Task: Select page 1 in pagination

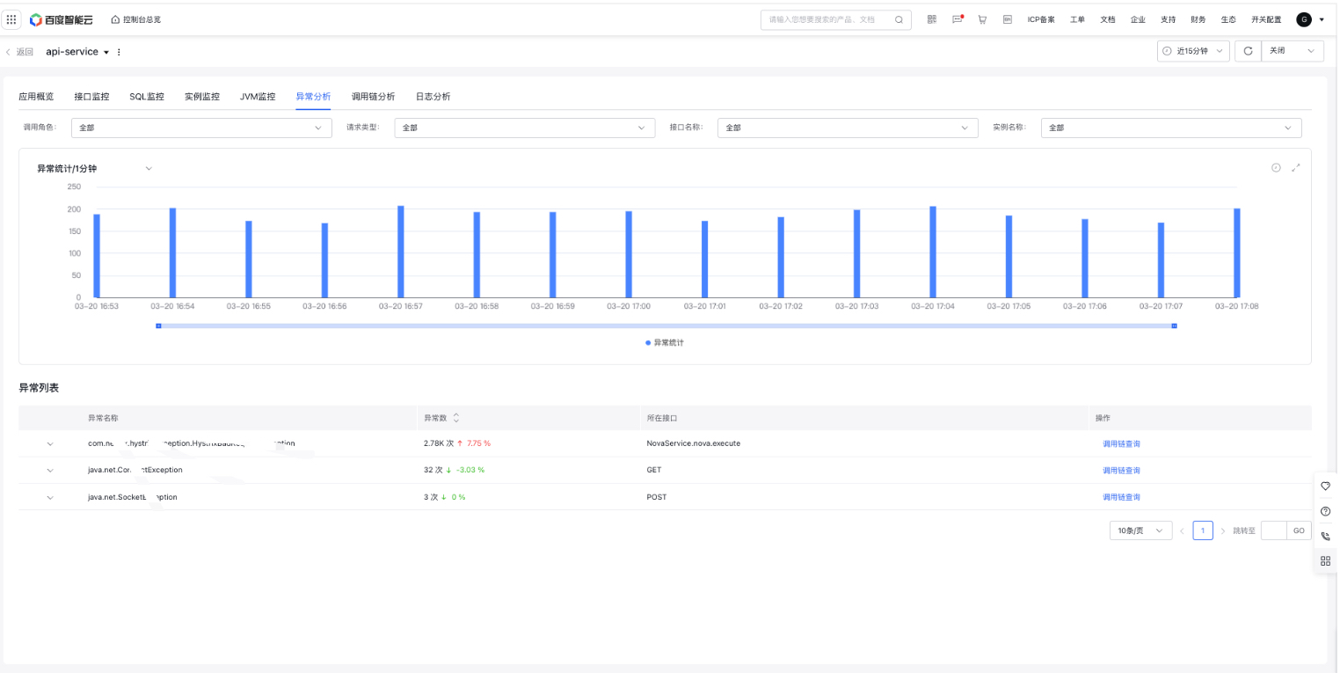Action: pos(1203,530)
